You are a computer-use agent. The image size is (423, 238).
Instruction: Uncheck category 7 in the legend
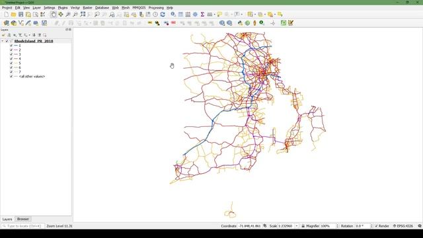(x=11, y=72)
